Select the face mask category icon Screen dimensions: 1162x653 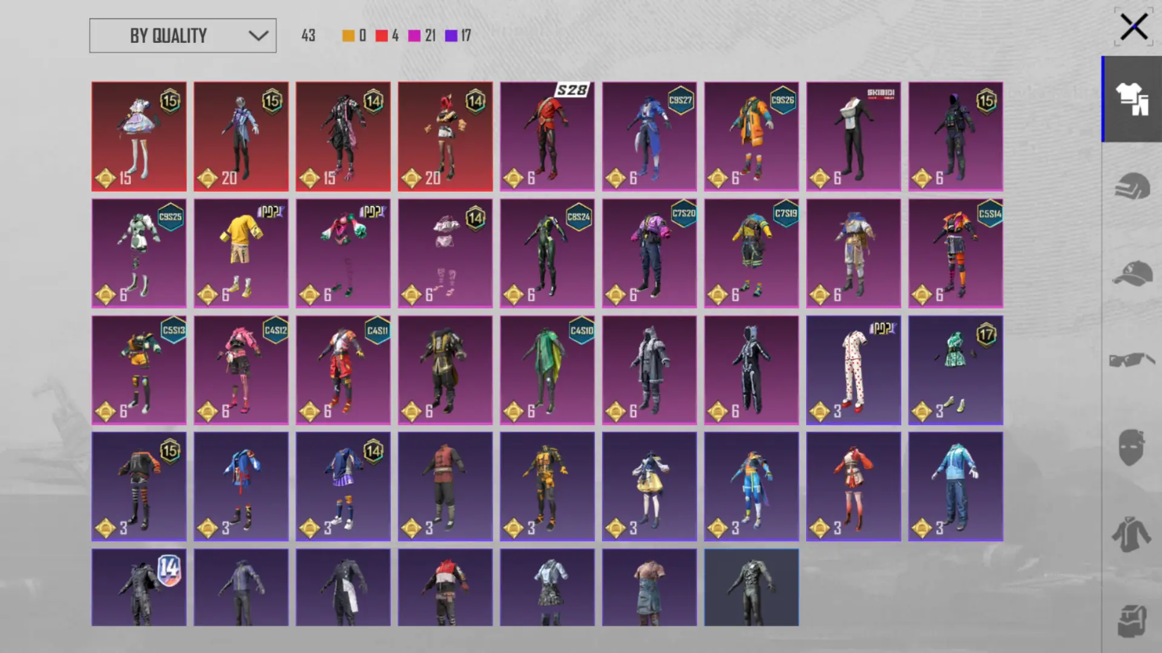(1131, 447)
